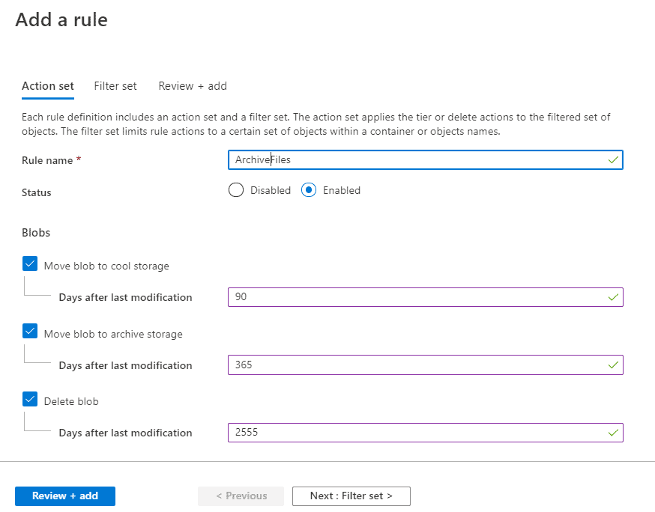
Task: Edit cool storage days field showing 90
Action: 426,297
